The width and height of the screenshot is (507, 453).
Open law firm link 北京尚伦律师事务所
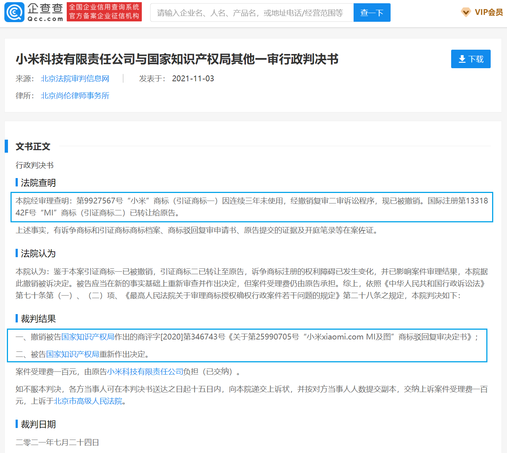point(75,96)
